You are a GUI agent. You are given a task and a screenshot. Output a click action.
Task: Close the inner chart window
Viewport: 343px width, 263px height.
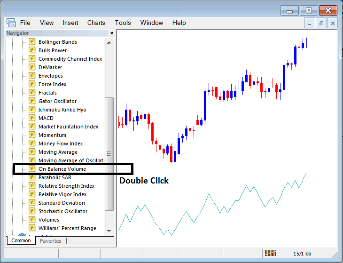[x=333, y=23]
